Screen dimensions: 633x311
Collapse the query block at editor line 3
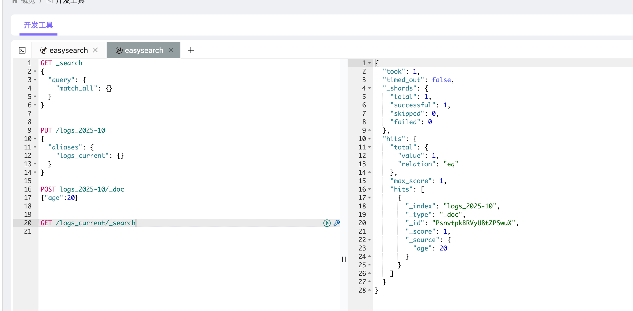click(35, 80)
